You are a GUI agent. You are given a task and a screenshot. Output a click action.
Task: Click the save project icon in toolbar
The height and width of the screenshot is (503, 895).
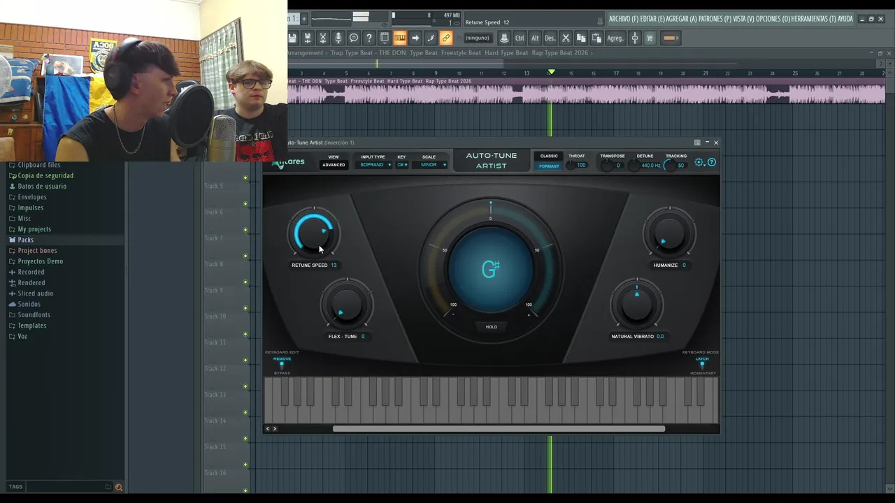click(x=293, y=38)
